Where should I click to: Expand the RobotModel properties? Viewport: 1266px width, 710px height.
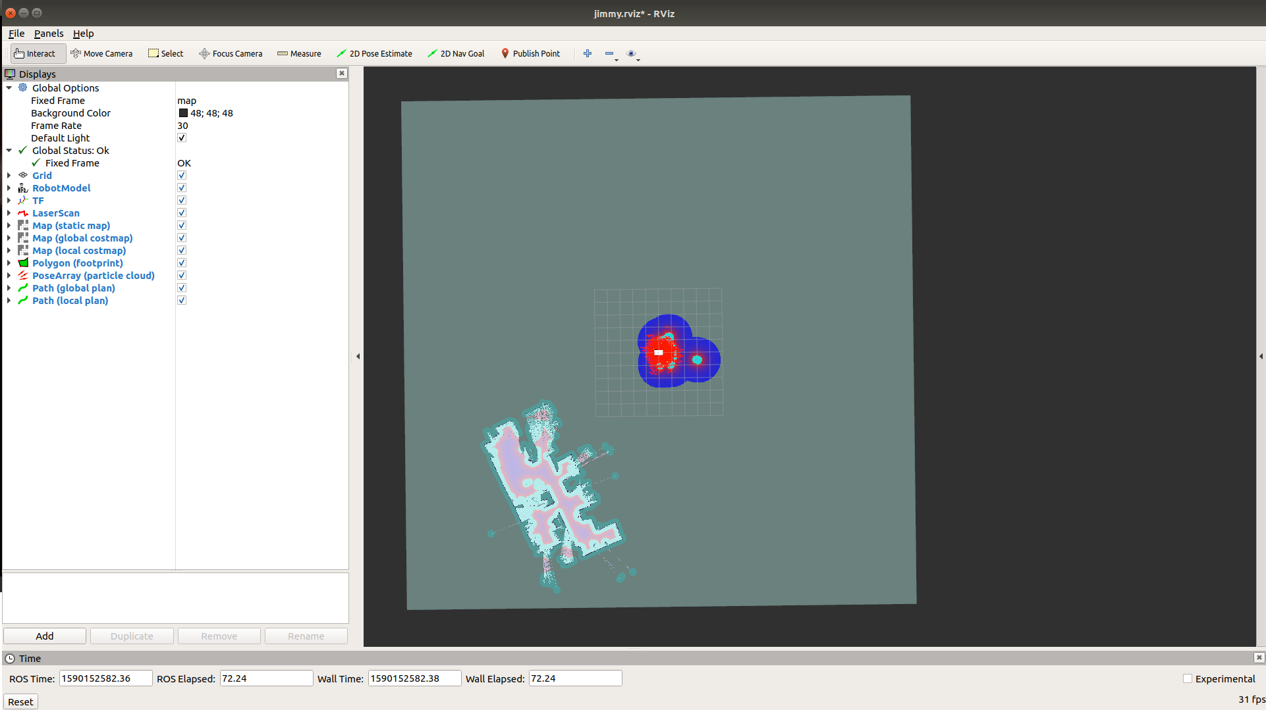pyautogui.click(x=9, y=188)
